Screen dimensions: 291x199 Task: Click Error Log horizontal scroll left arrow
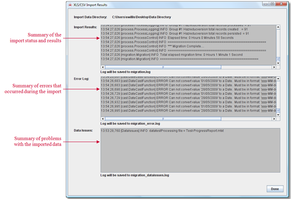(x=103, y=119)
